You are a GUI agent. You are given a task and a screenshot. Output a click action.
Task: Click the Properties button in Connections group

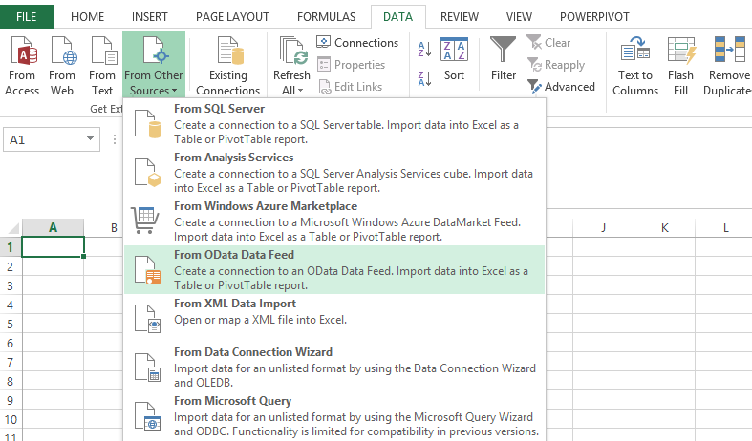[x=351, y=65]
